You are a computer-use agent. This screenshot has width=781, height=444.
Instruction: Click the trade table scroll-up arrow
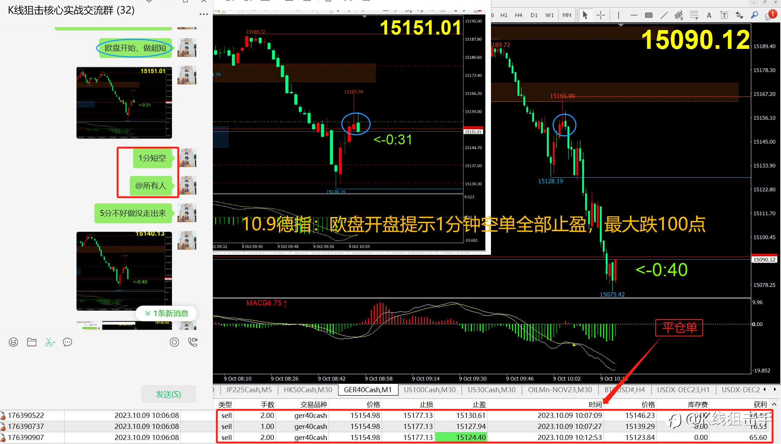point(774,404)
